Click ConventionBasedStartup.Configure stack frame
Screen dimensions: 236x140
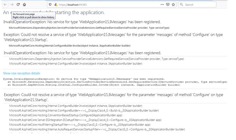pos(66,115)
